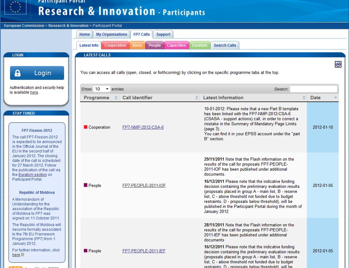Go to European Commission breadcrumb

coord(24,25)
